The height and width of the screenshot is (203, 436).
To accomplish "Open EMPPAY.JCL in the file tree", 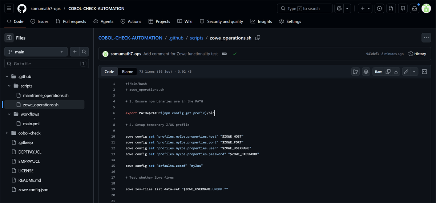I will tap(29, 161).
